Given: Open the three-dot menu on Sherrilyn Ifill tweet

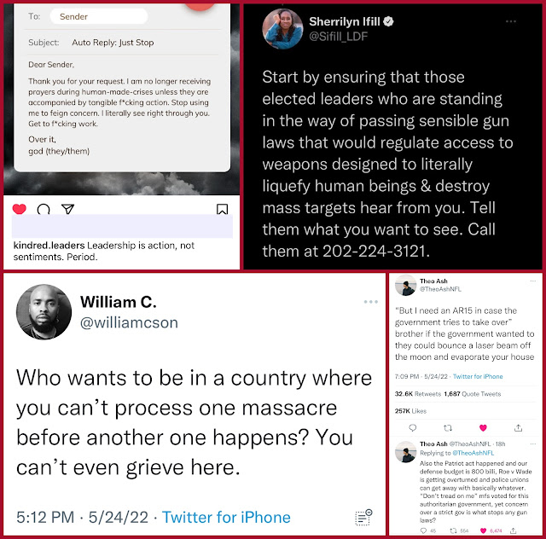Looking at the screenshot, I should (511, 21).
